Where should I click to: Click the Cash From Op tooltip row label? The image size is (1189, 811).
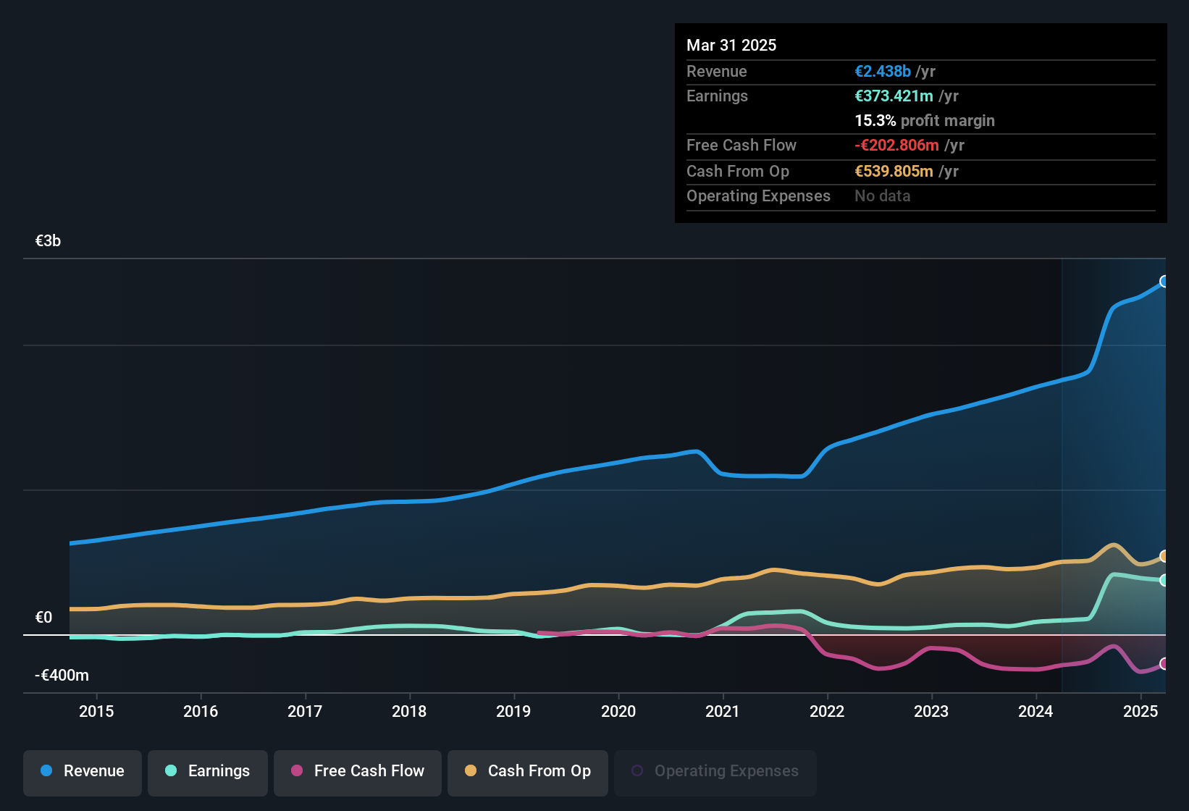point(738,171)
